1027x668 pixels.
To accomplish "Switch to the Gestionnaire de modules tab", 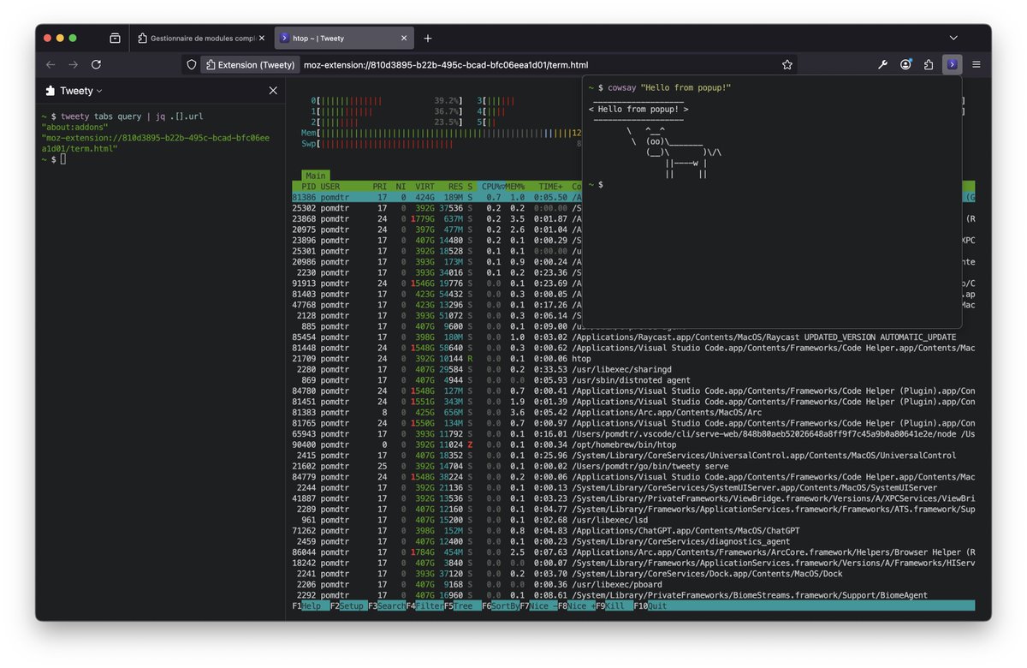I will coord(201,38).
